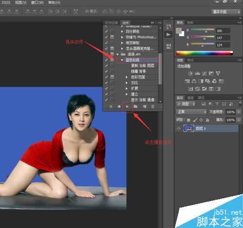The width and height of the screenshot is (243, 228).
Task: Open the 正常 blend mode dropdown
Action: pyautogui.click(x=191, y=112)
